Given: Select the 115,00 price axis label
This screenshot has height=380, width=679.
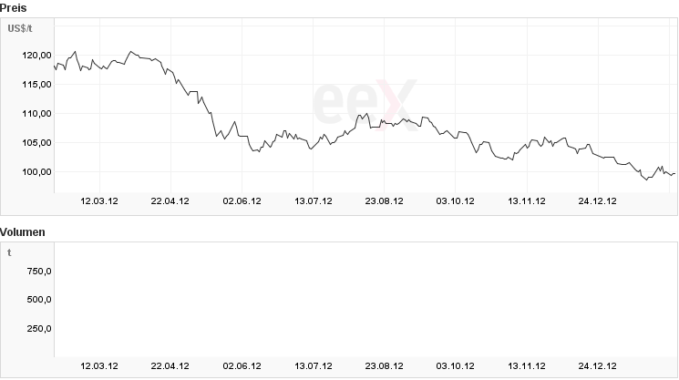Looking at the screenshot, I should click(36, 85).
